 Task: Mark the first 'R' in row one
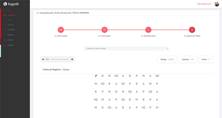click(103, 76)
